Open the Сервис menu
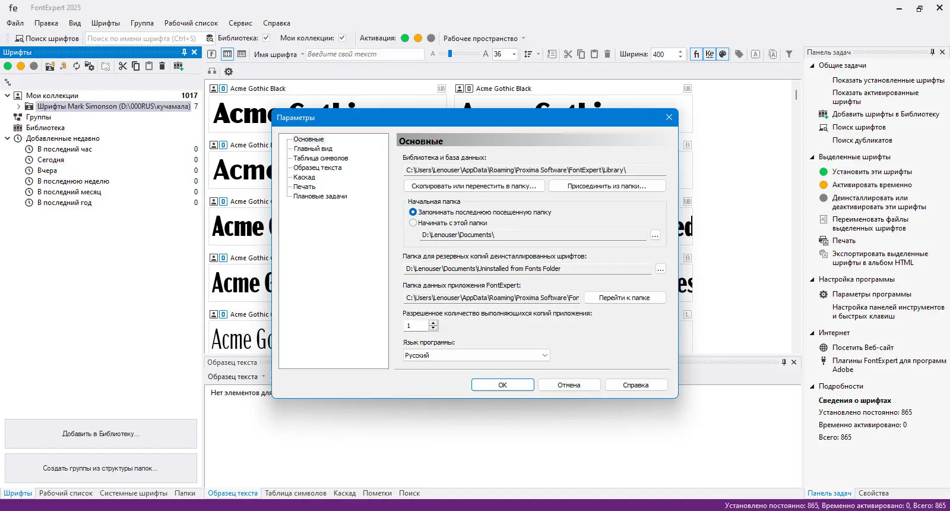The height and width of the screenshot is (511, 950). (x=240, y=23)
